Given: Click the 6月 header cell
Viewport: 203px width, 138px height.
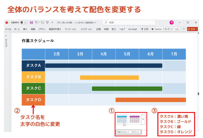Looking at the screenshot, I should tap(151, 54).
